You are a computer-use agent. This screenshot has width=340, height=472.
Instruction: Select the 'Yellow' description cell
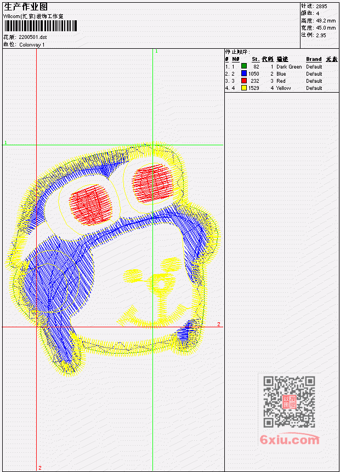(284, 88)
